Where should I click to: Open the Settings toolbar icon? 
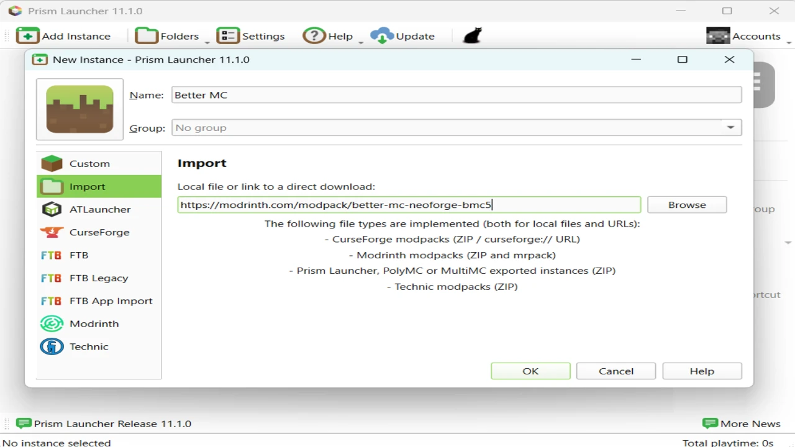228,36
